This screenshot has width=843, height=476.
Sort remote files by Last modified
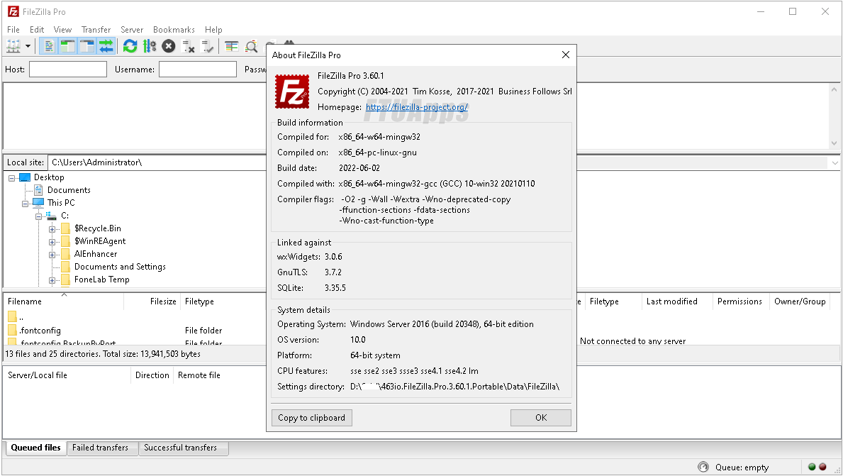677,301
